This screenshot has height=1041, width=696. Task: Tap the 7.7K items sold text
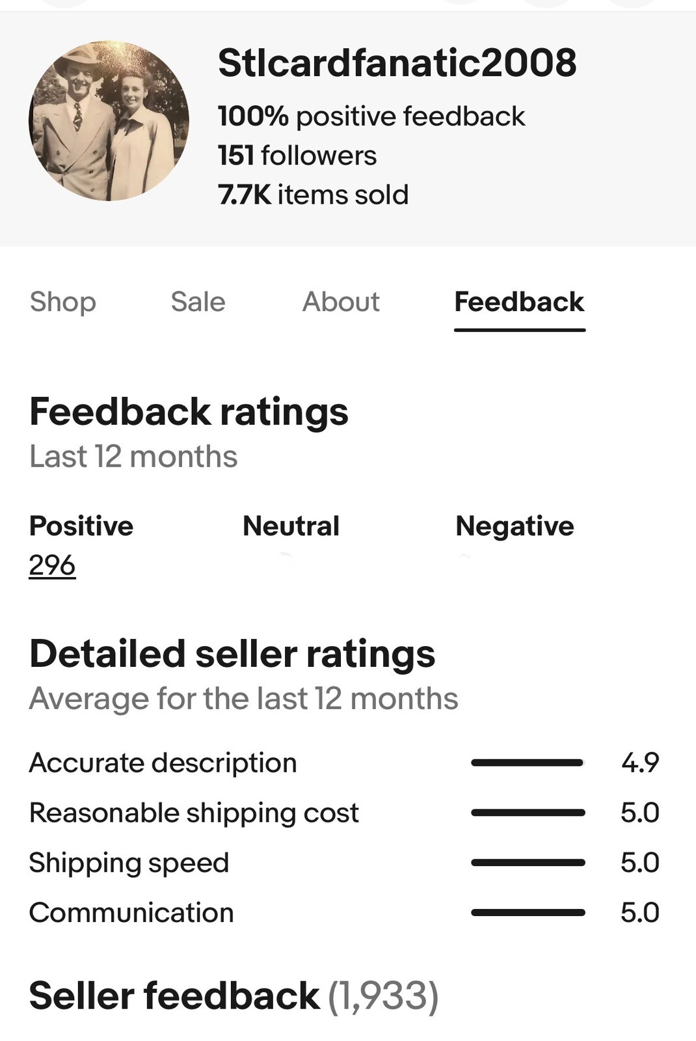313,195
